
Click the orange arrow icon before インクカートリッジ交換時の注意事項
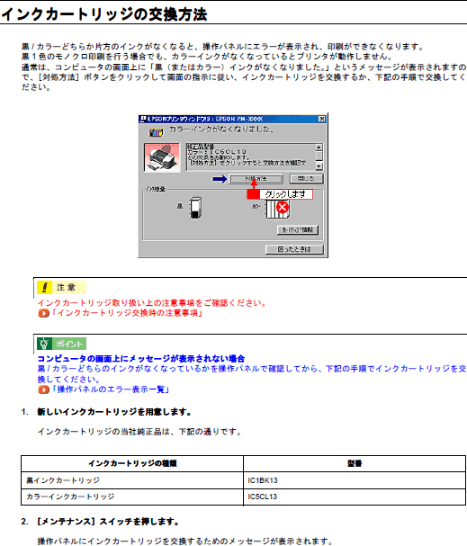click(x=43, y=313)
